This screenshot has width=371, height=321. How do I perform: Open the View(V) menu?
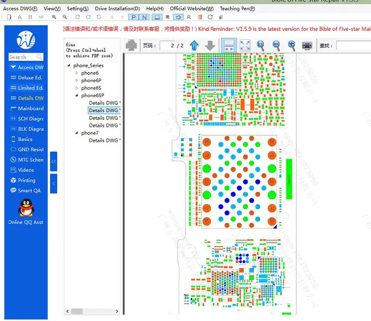pyautogui.click(x=52, y=8)
